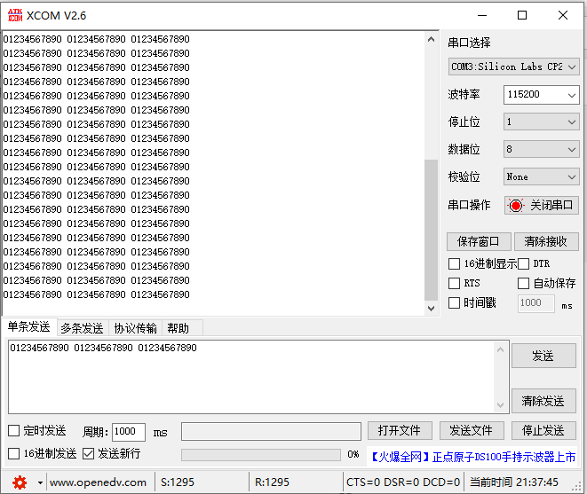Click the red gear settings icon
Screen dimensions: 587x494
tap(20, 482)
